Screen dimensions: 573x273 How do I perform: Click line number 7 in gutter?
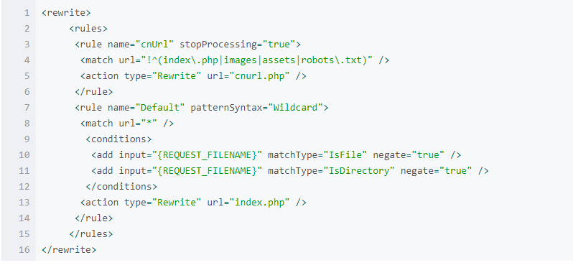point(27,108)
